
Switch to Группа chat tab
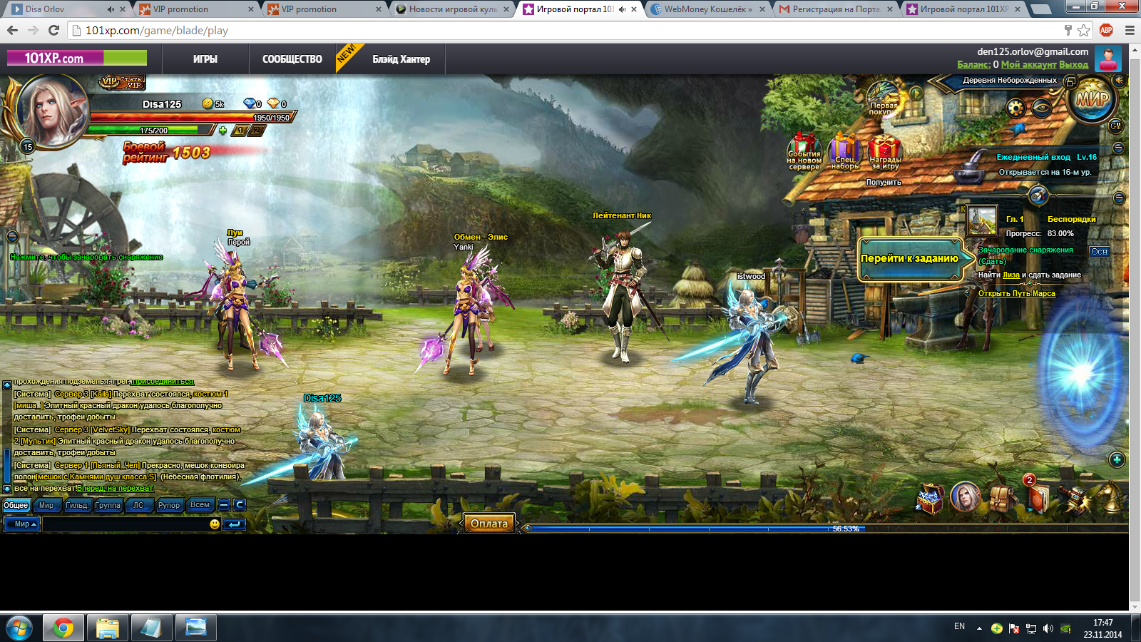tap(108, 505)
